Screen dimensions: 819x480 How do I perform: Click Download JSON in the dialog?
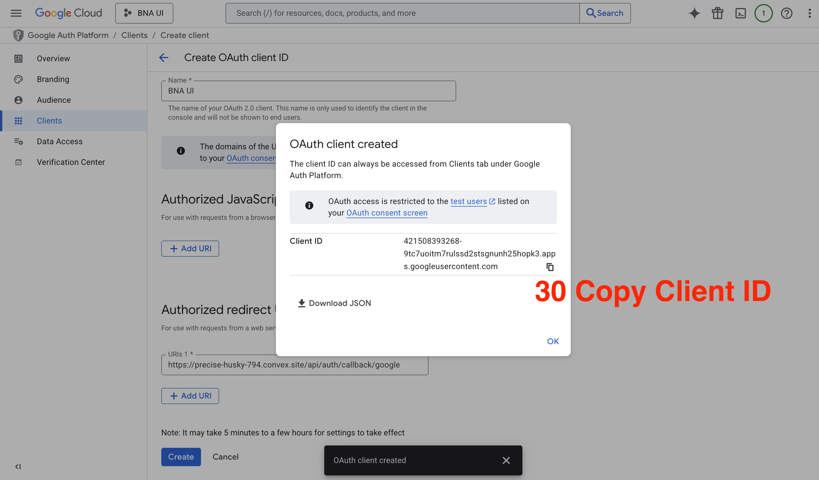point(334,303)
